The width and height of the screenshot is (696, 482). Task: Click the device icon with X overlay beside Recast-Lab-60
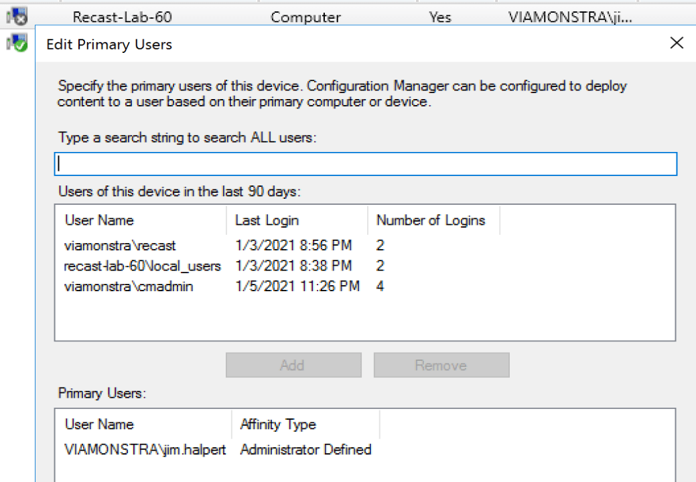click(16, 16)
